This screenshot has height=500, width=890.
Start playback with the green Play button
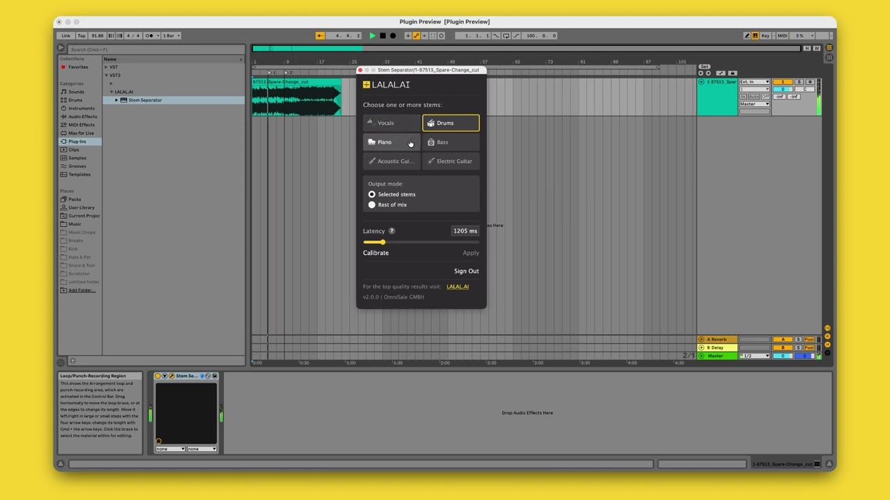coord(373,35)
